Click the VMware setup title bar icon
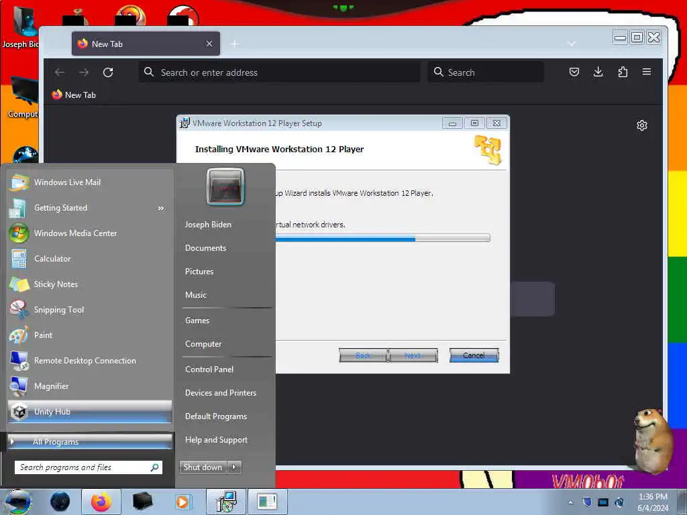This screenshot has height=515, width=687. tap(185, 123)
